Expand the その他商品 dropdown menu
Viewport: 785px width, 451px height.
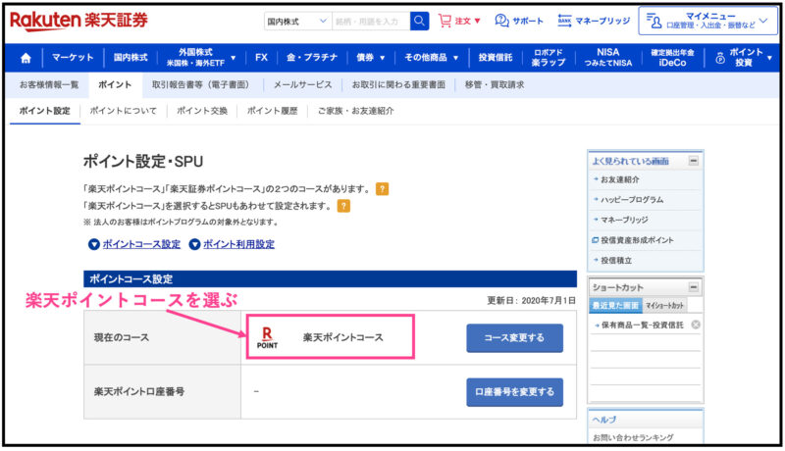tap(432, 58)
